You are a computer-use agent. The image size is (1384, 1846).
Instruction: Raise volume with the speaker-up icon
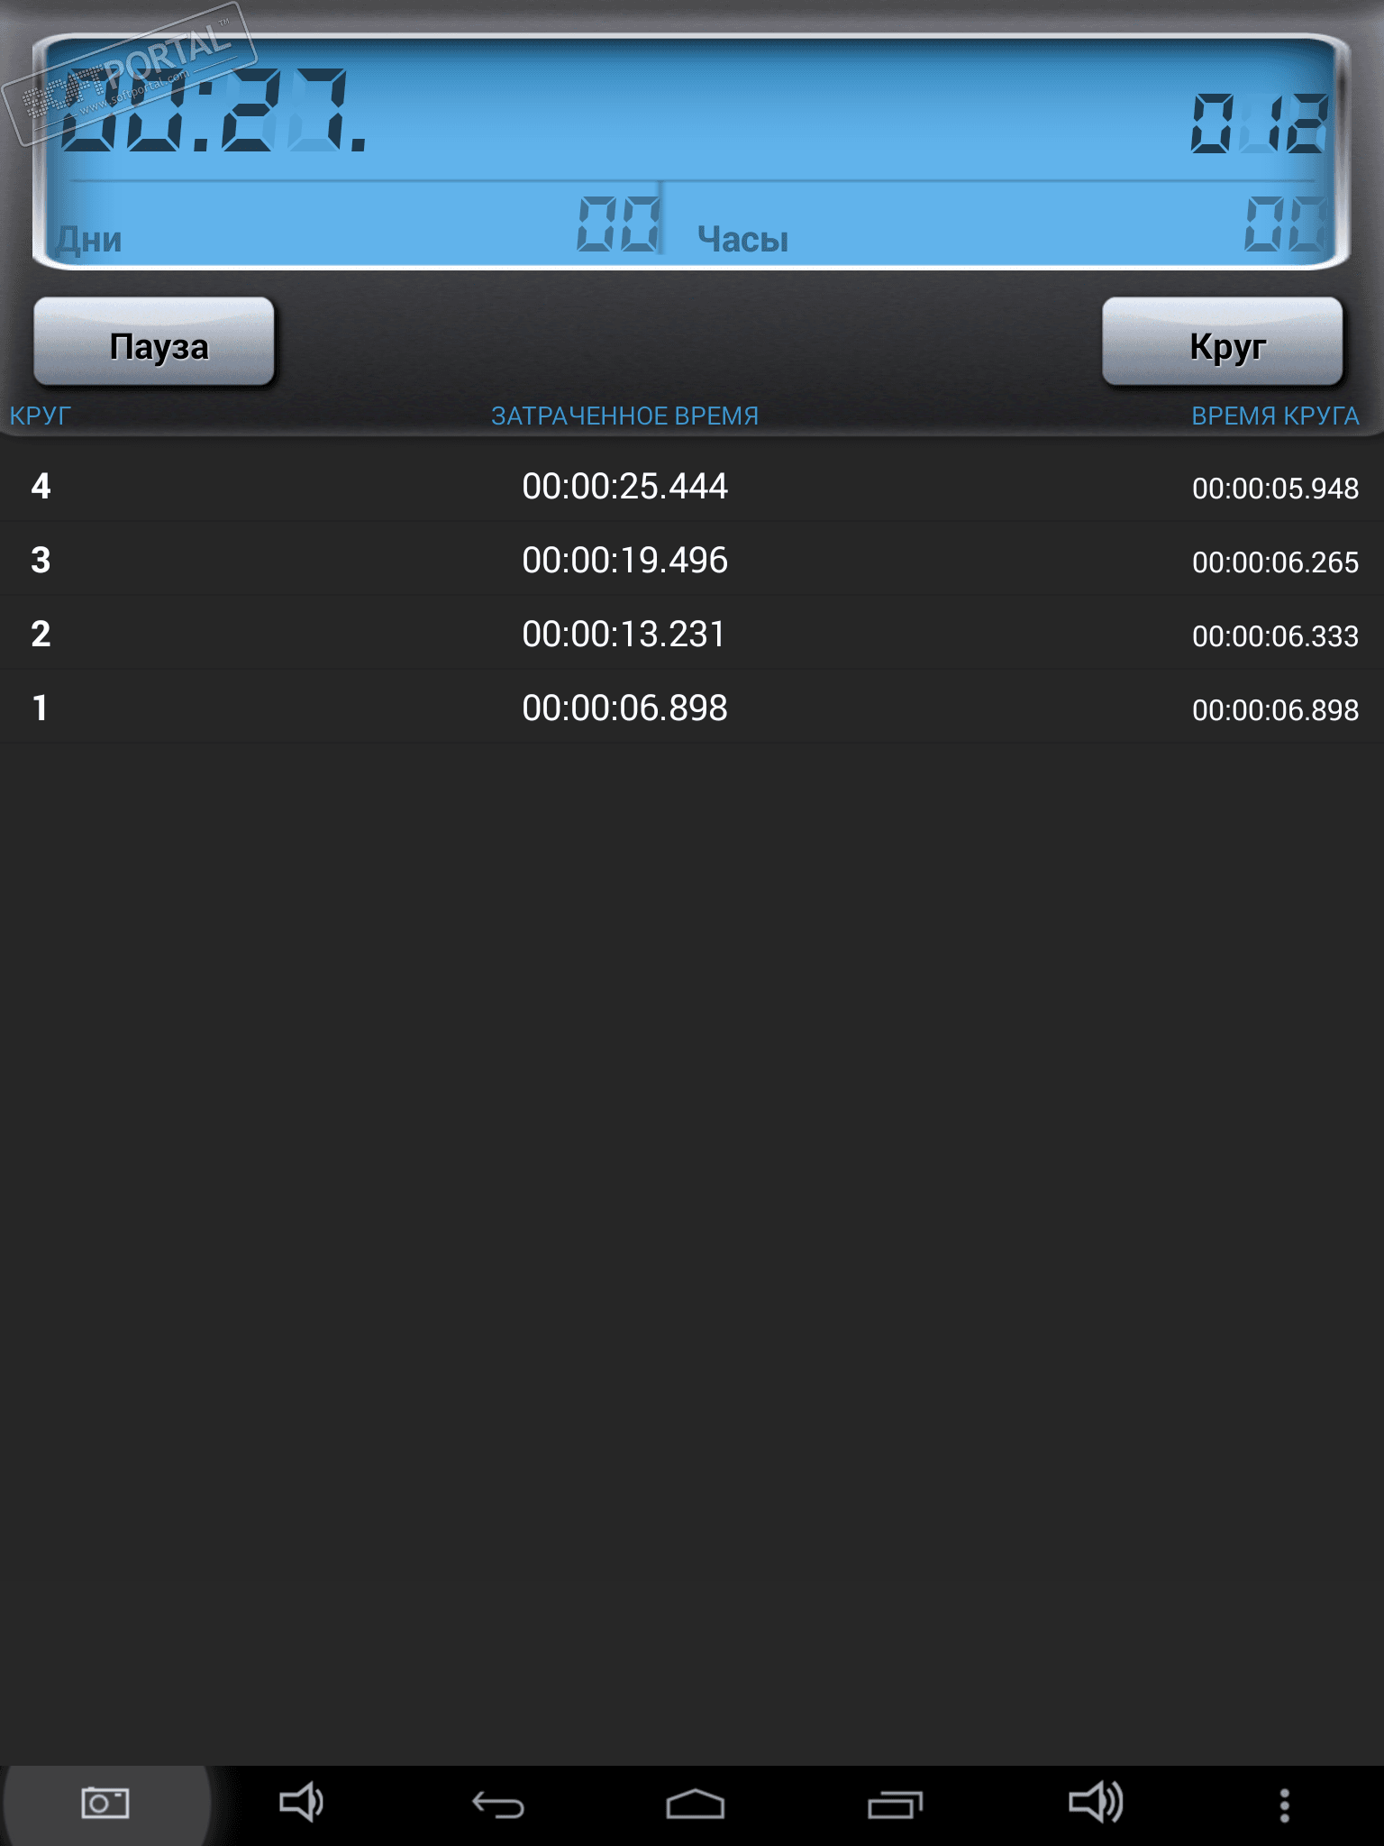coord(1096,1803)
